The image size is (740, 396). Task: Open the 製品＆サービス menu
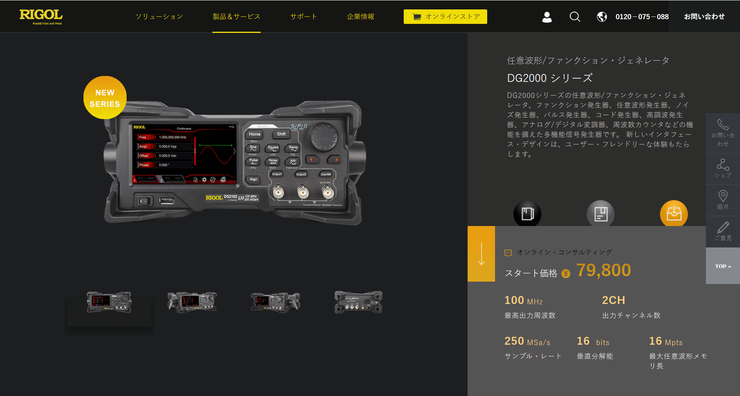pos(236,16)
